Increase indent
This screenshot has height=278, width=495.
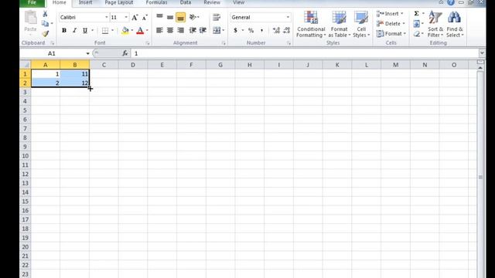pos(203,31)
